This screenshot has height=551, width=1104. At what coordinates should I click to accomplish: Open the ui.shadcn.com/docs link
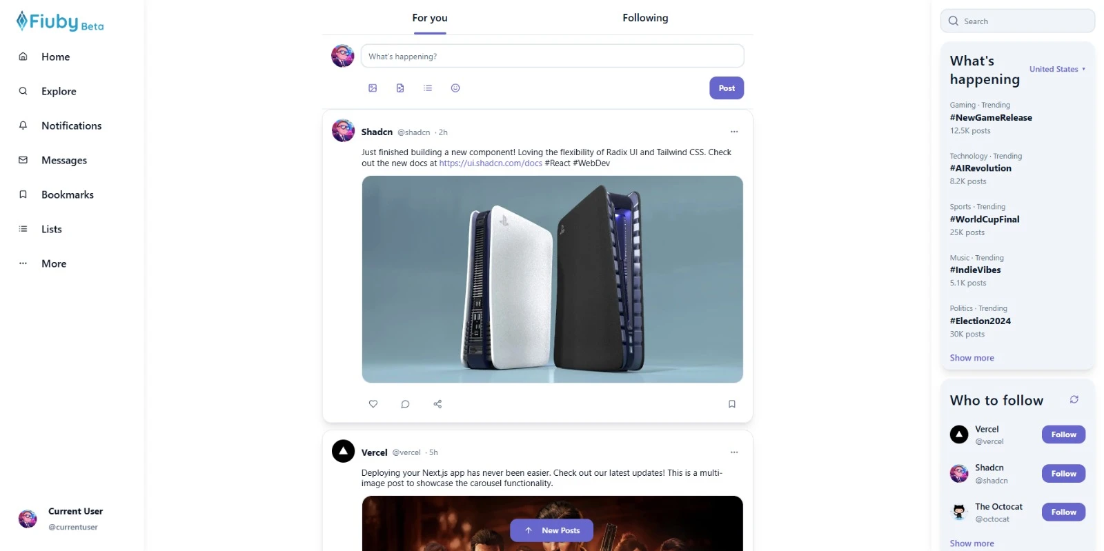click(491, 163)
